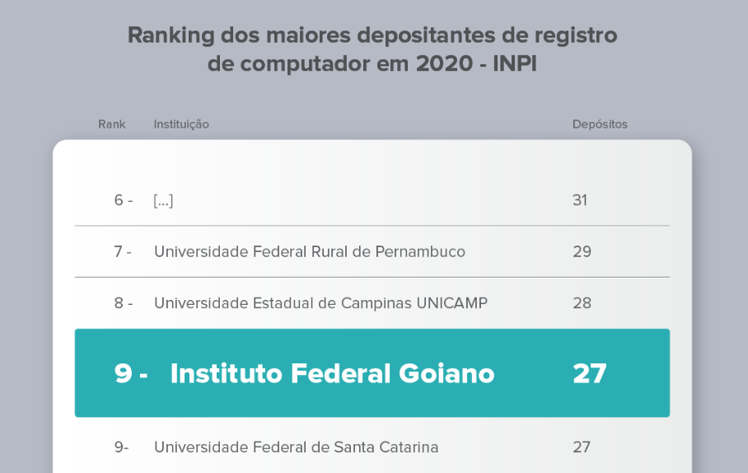Click the '9-' rank for Santa Catarina
This screenshot has width=748, height=473.
(x=121, y=447)
